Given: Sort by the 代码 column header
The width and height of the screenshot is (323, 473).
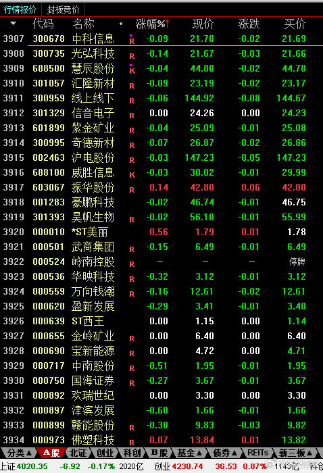Looking at the screenshot, I should coord(43,24).
